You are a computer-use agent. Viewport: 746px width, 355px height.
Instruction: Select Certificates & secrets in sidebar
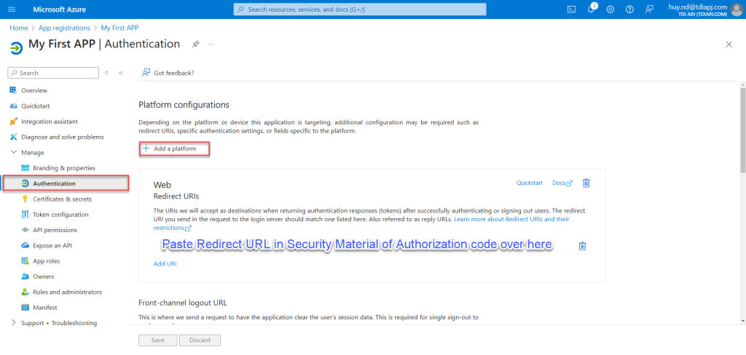62,199
